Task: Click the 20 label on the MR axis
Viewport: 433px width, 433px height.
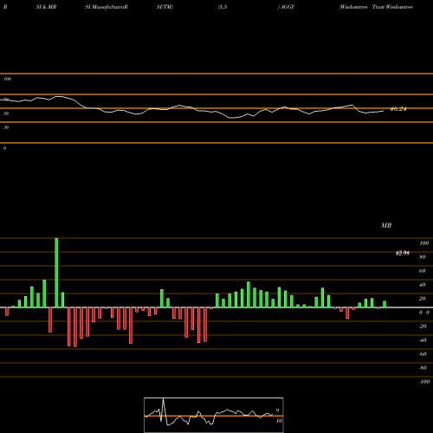Action: [x=423, y=299]
